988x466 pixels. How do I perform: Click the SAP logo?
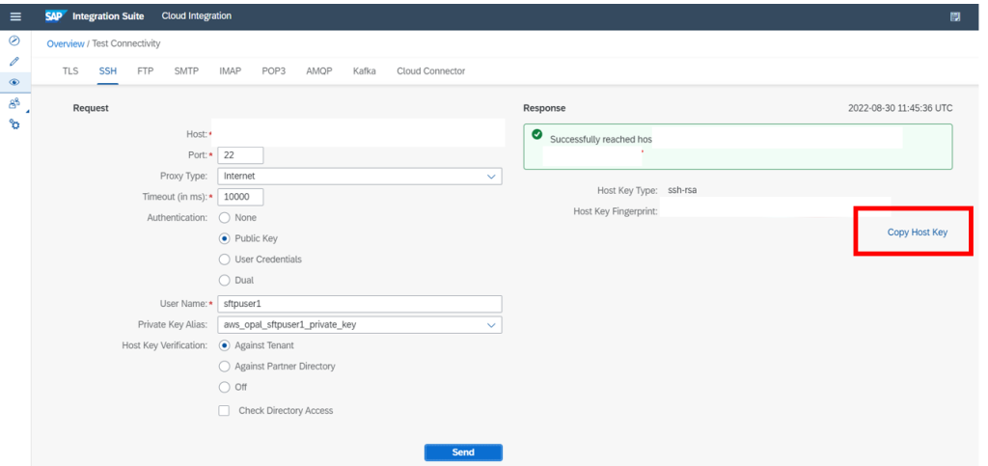(x=56, y=16)
